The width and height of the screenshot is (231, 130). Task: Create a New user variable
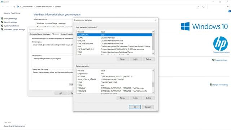point(122,59)
